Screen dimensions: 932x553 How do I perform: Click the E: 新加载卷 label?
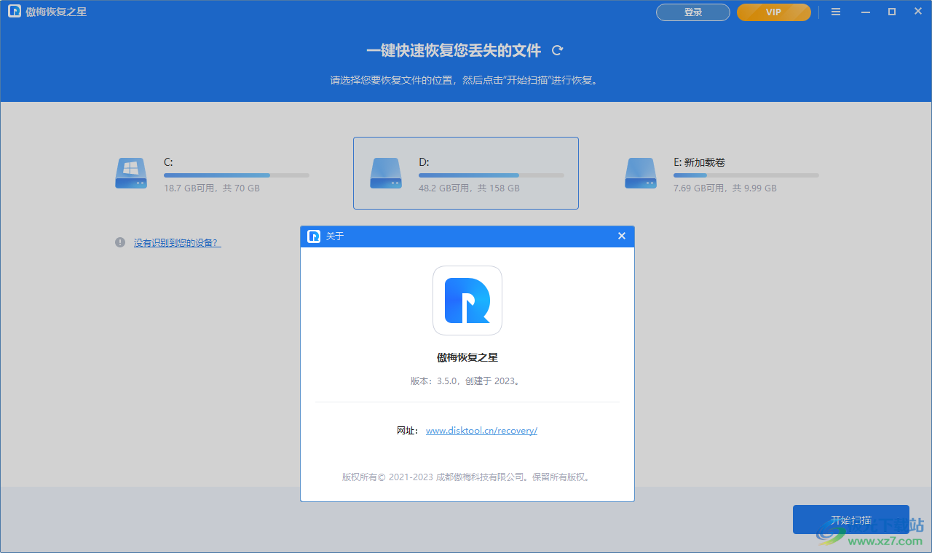click(x=700, y=162)
